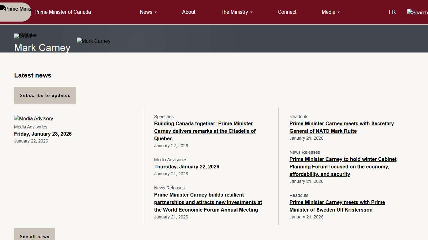The width and height of the screenshot is (428, 240).
Task: Expand The Ministry dropdown menu
Action: [236, 12]
